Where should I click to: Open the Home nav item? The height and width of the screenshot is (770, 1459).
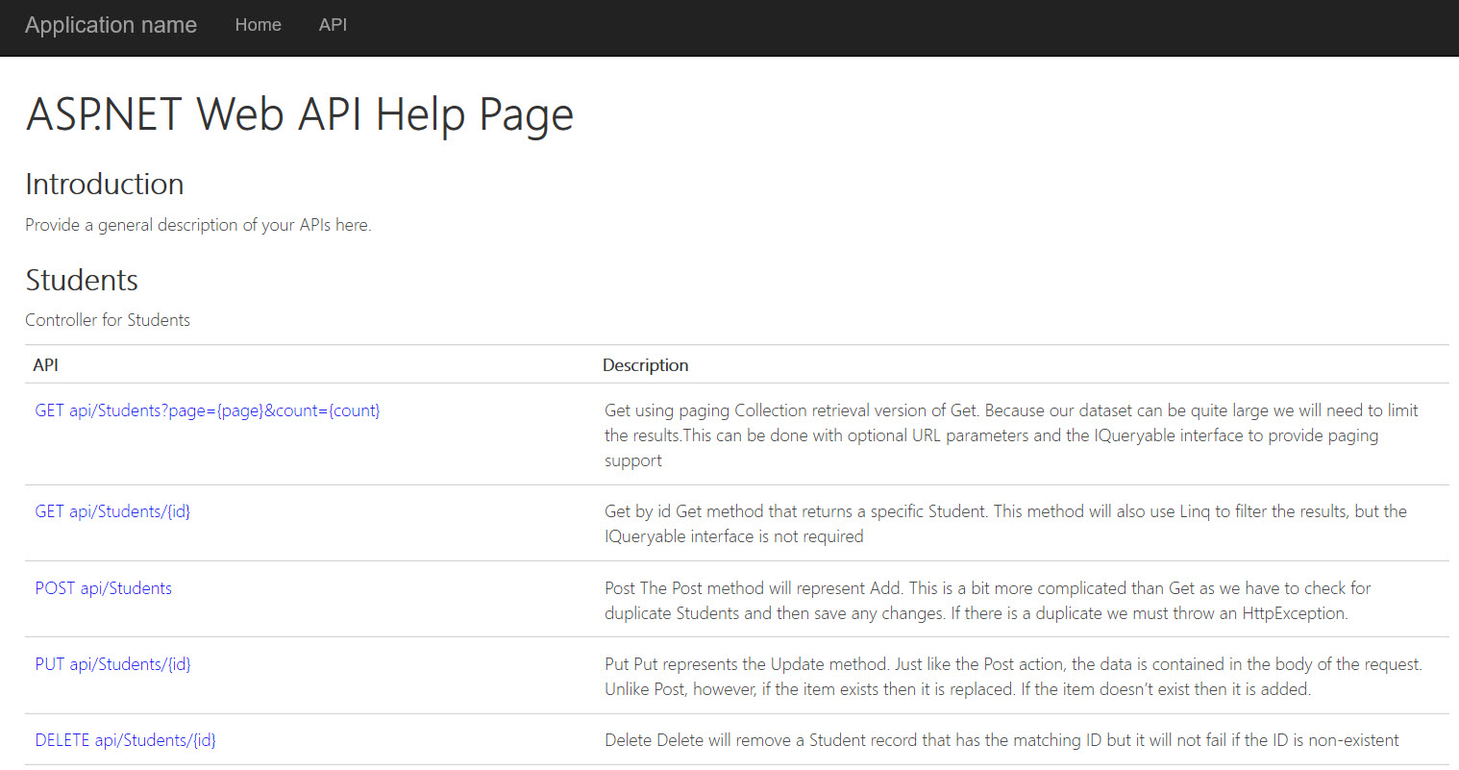tap(258, 25)
